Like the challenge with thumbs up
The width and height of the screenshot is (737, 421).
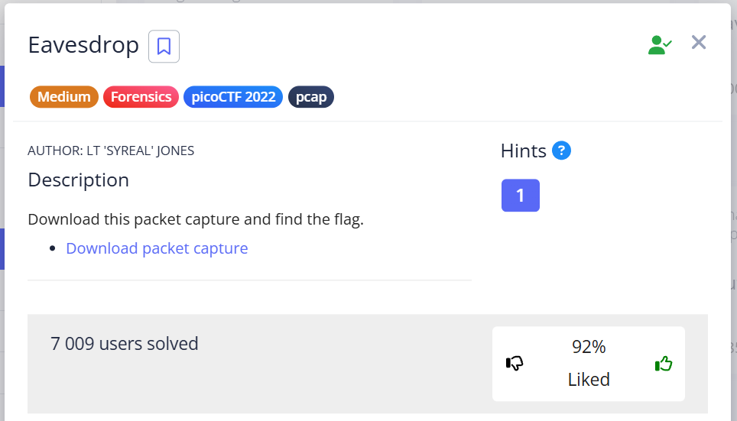(x=663, y=364)
